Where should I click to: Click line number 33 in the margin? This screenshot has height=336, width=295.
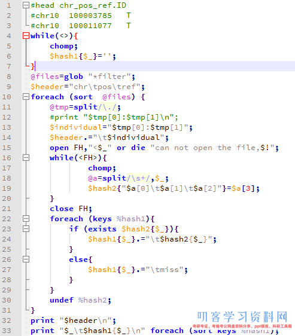tap(7, 331)
